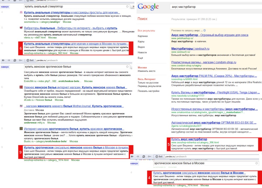262x188 pixels.
Task: Click the key icon in middle-left browser toolbar
Action: pos(20,60)
